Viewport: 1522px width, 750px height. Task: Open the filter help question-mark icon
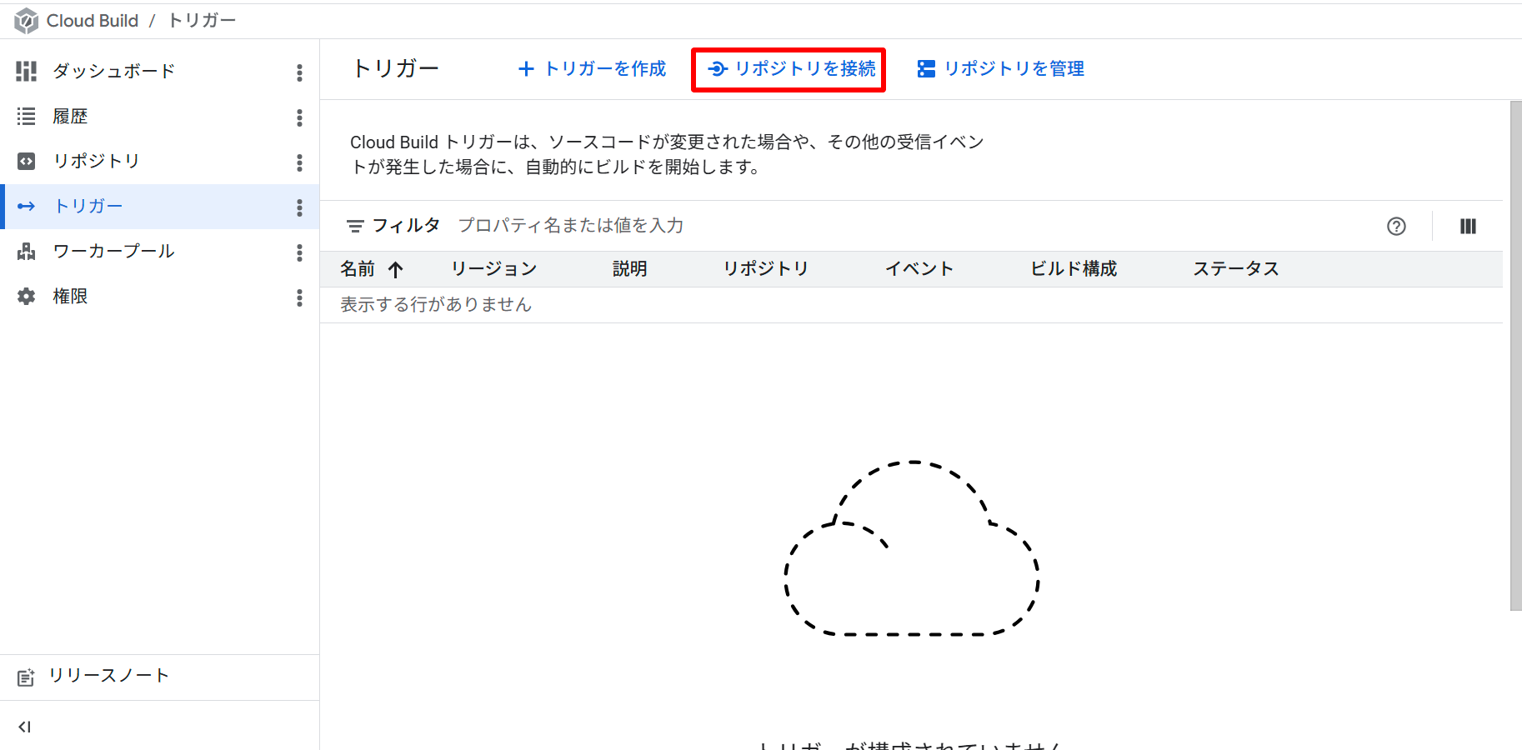[x=1396, y=226]
